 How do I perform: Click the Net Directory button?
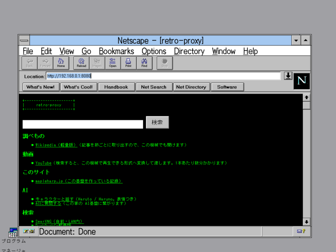[x=191, y=87]
